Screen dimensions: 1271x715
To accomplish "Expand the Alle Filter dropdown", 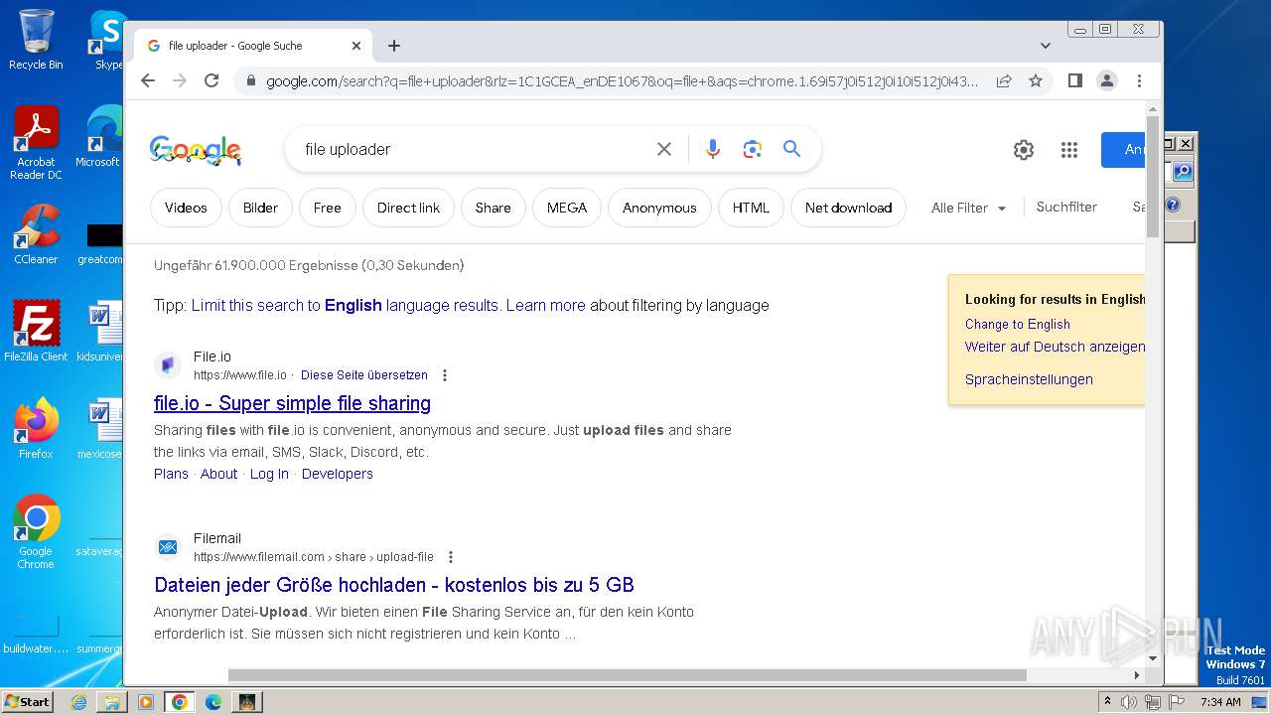I will pos(969,208).
